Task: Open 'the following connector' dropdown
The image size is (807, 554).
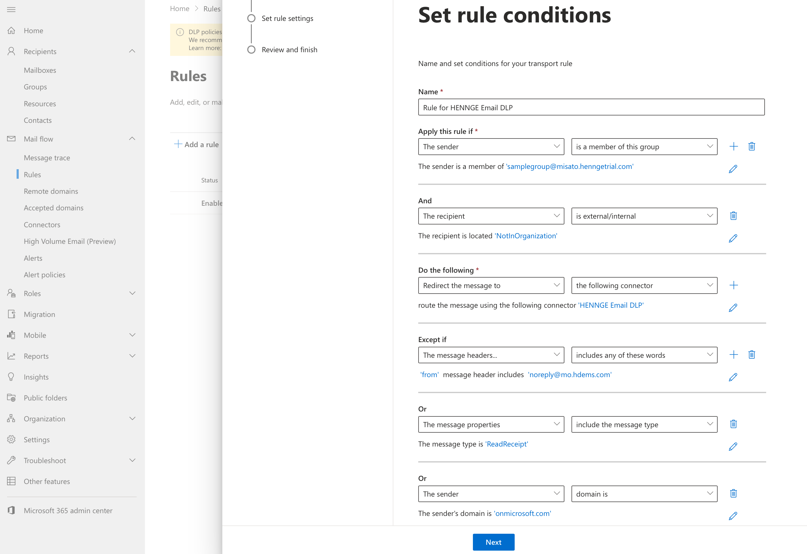Action: 644,286
